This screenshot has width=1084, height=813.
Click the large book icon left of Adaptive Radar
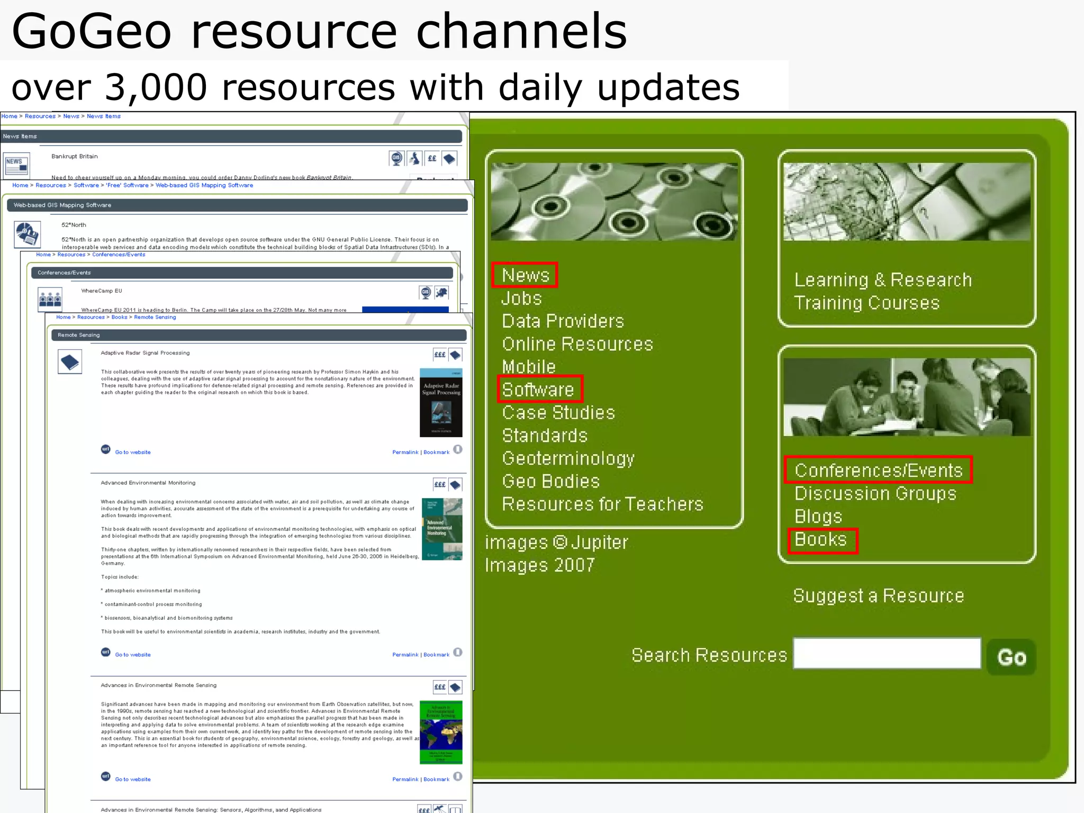coord(70,362)
